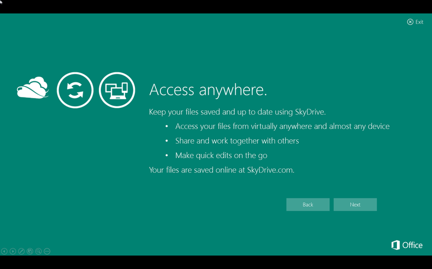Return with the Back button

click(x=308, y=205)
